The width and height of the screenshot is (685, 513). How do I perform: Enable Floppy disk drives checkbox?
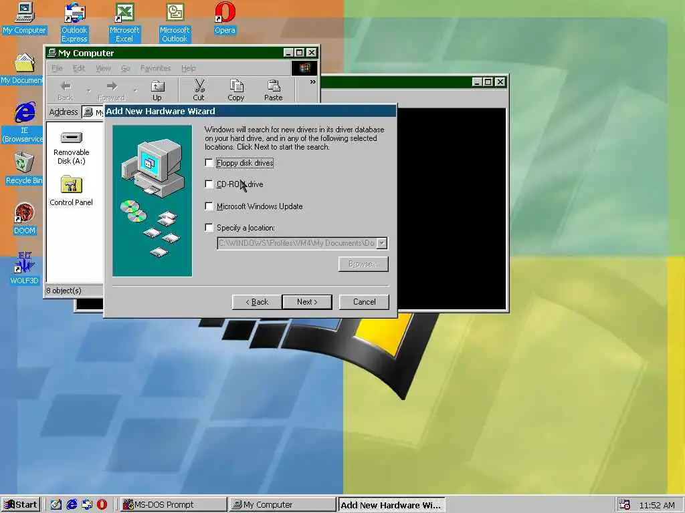click(209, 163)
